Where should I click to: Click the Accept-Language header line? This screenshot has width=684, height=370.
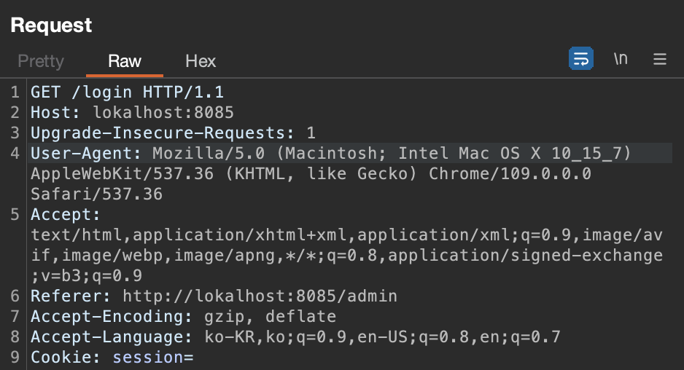(295, 337)
